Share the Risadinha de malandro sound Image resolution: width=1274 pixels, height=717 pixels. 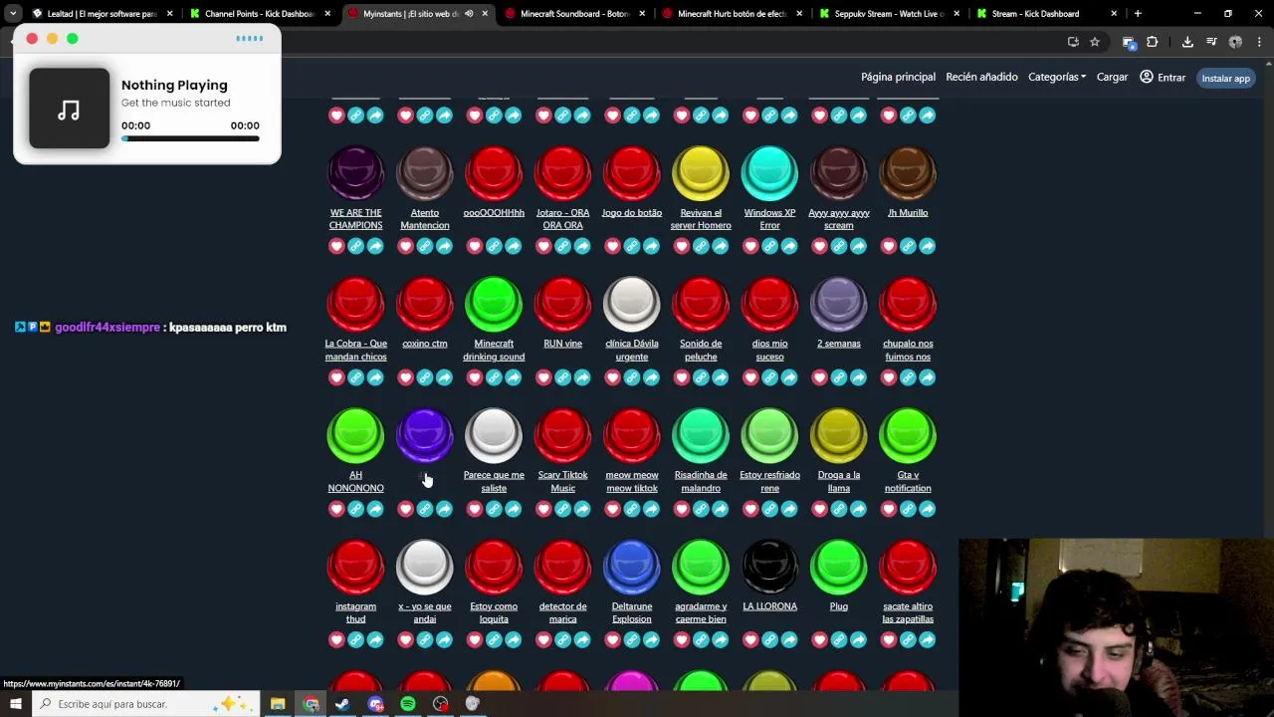pyautogui.click(x=721, y=509)
